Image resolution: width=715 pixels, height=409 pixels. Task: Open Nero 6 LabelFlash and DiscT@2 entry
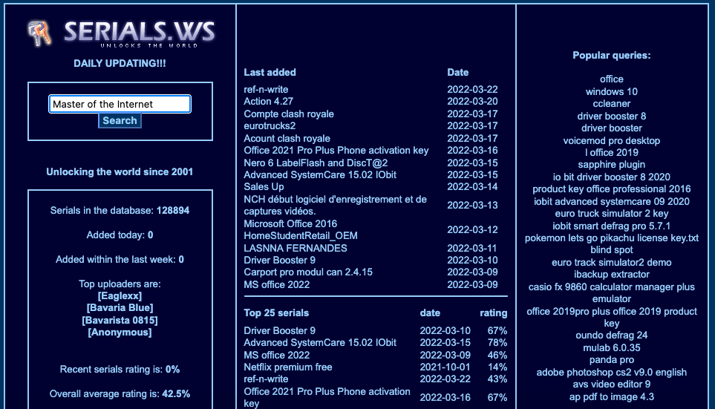click(x=316, y=163)
